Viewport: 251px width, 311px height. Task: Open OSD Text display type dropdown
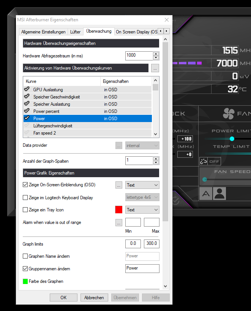tap(142, 185)
